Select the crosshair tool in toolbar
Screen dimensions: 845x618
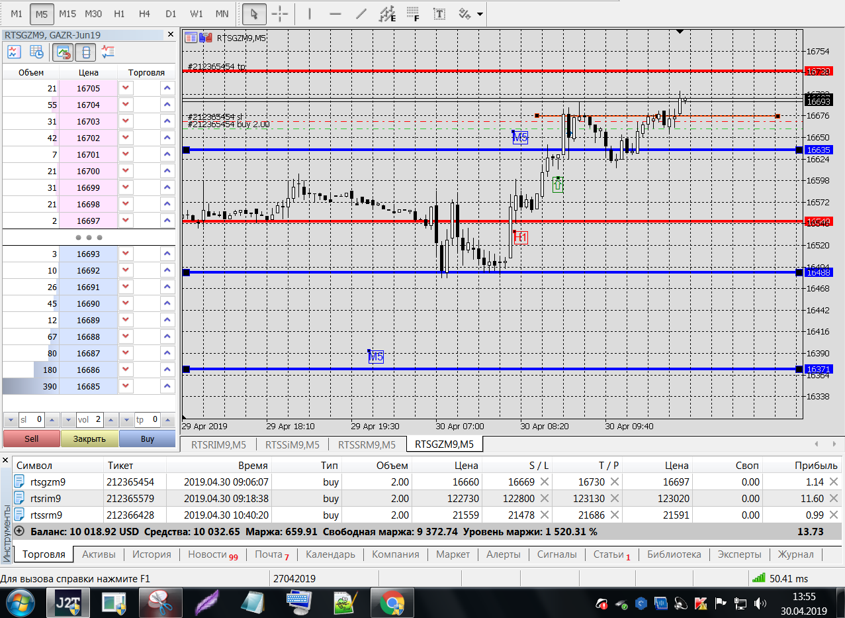coord(281,13)
